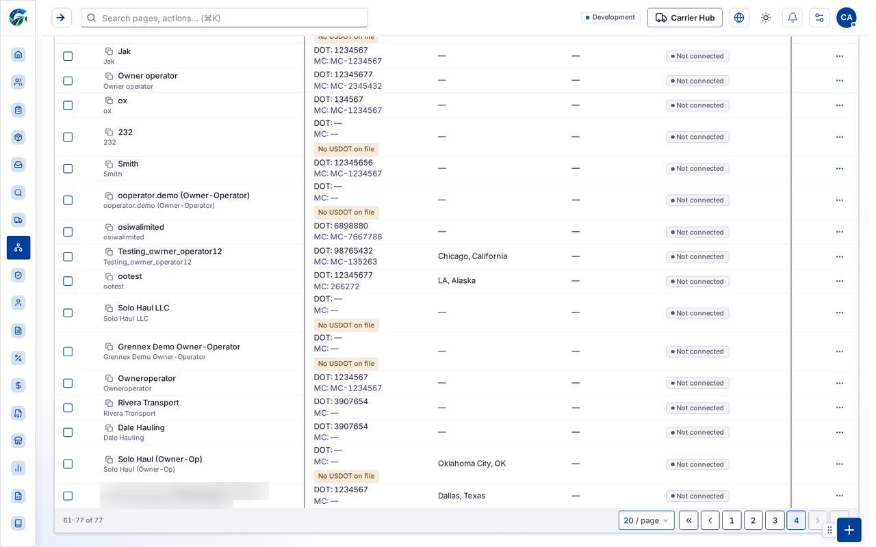Open the percent sidebar icon
876x547 pixels.
coord(18,358)
